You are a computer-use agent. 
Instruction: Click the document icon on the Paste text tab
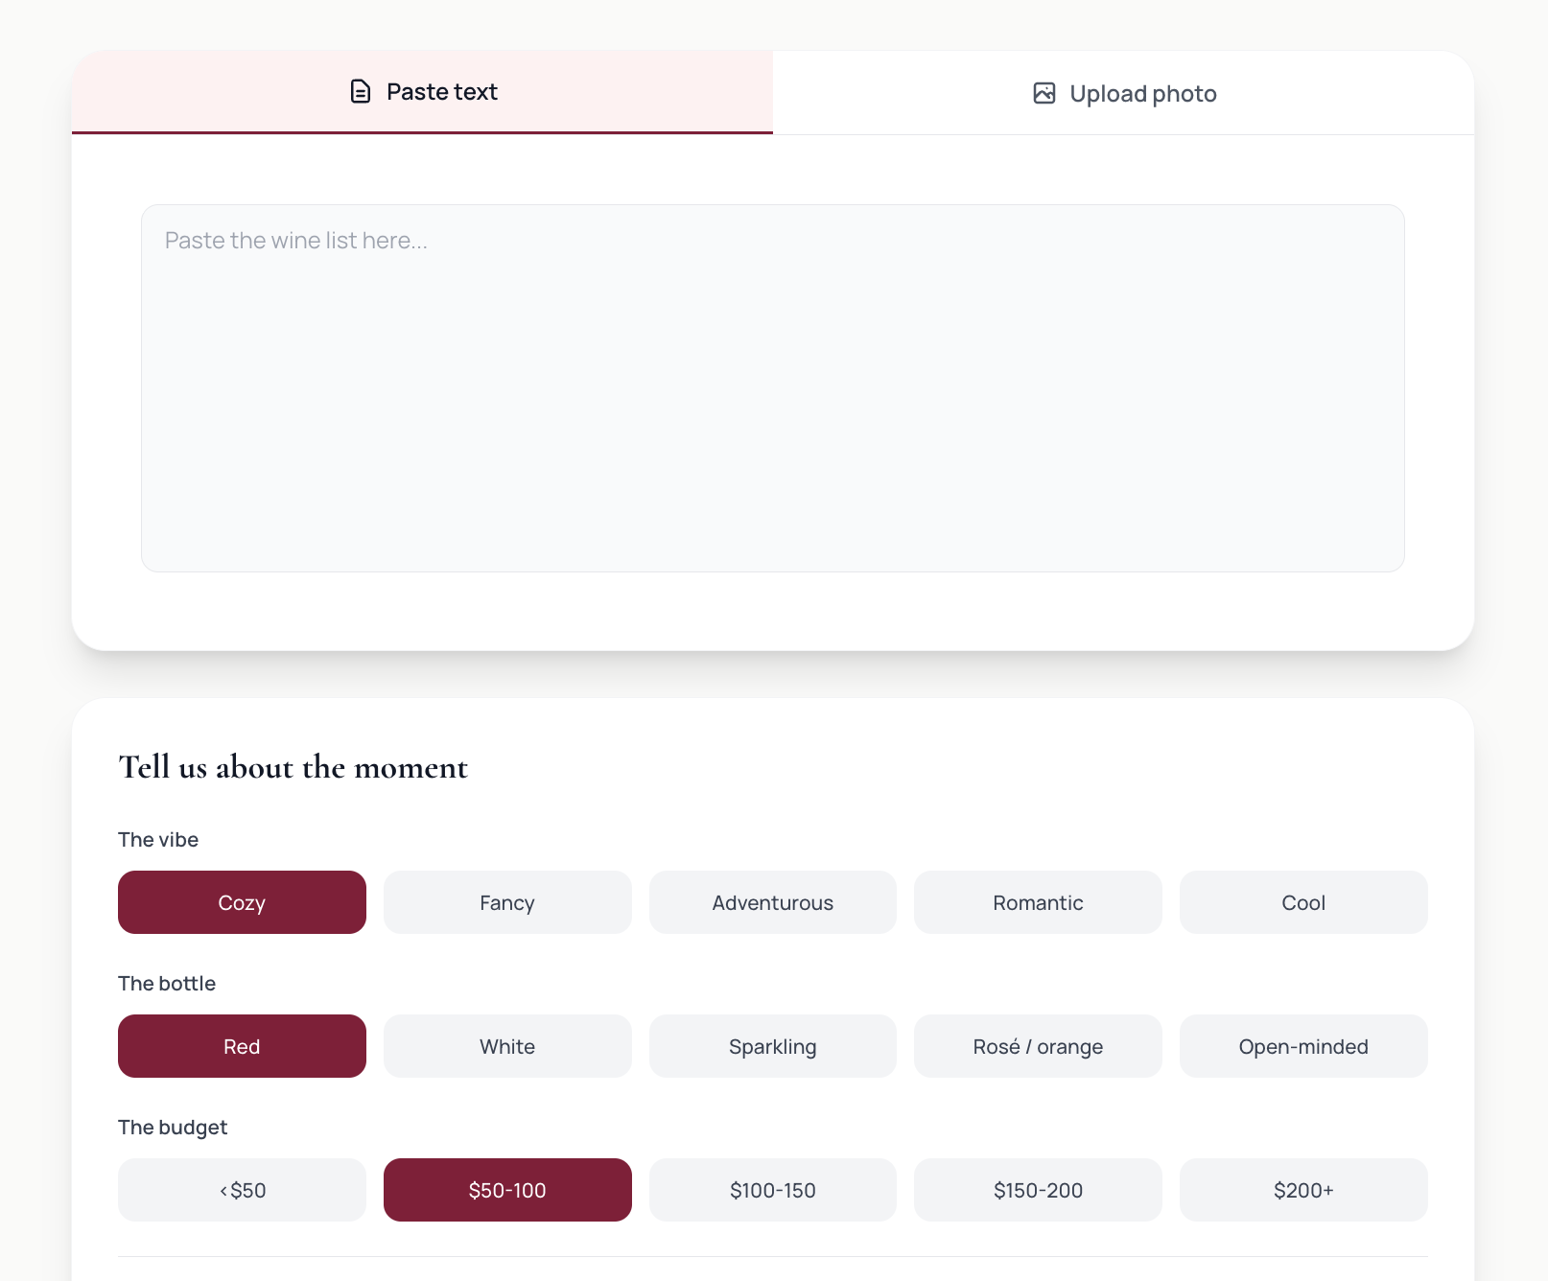click(361, 91)
